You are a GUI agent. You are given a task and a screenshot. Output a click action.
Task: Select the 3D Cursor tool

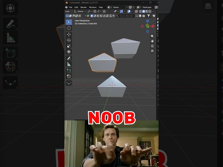[69, 28]
